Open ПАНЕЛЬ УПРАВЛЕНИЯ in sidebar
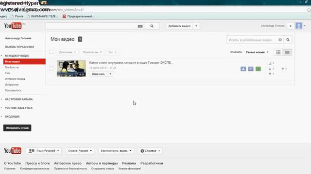The image size is (311, 174). tap(19, 47)
